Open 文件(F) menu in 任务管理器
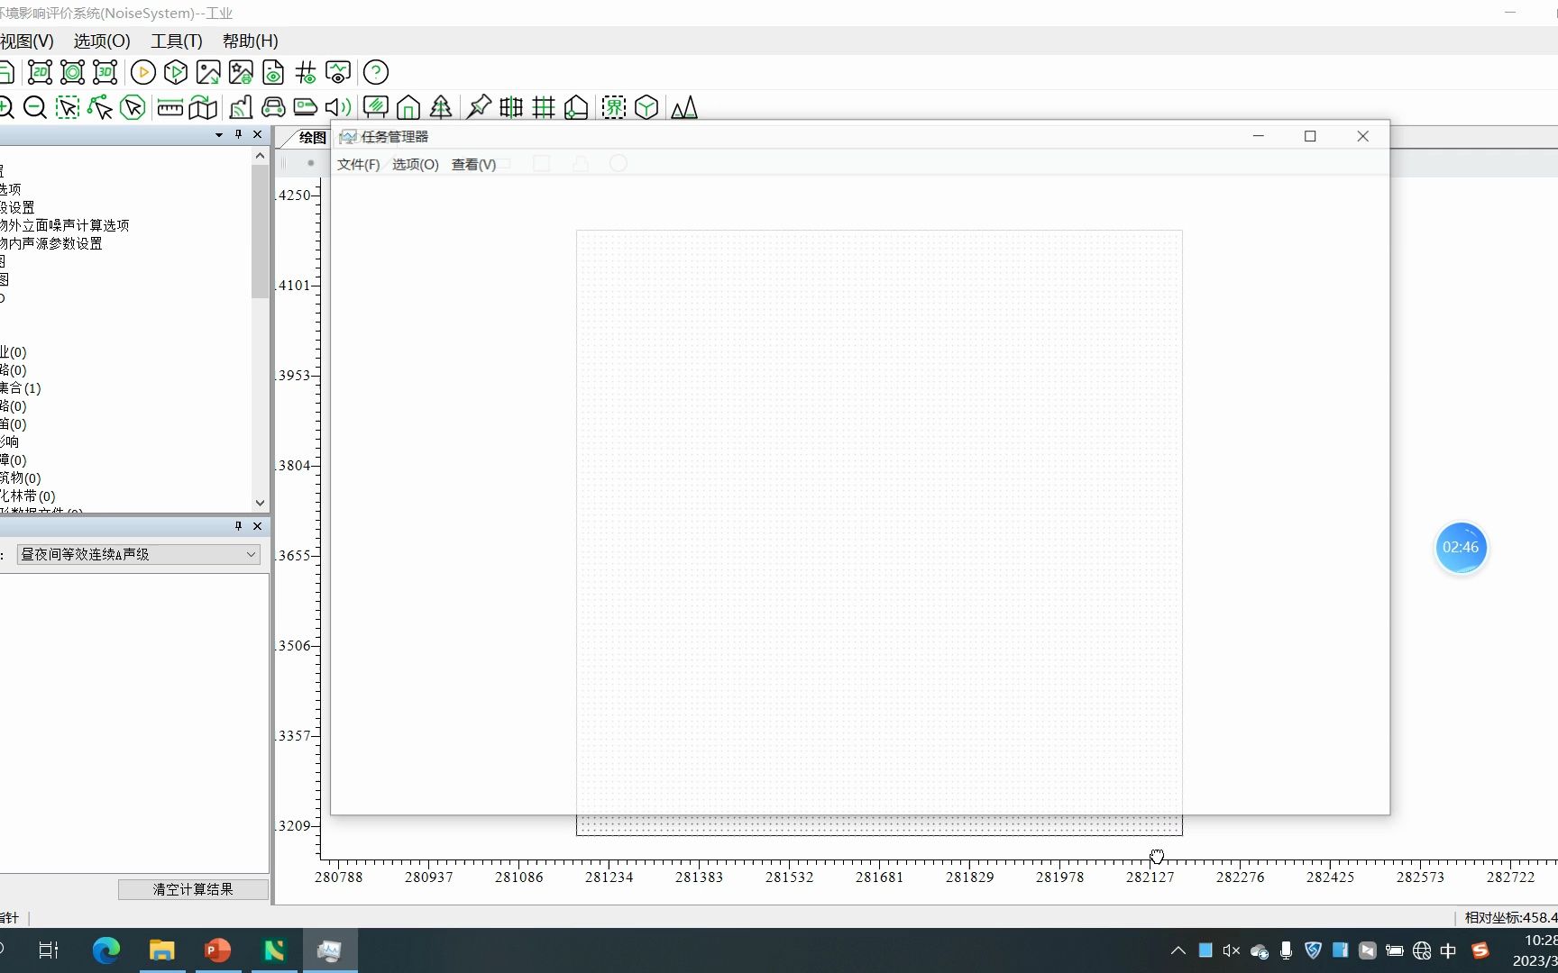This screenshot has width=1558, height=973. tap(358, 164)
